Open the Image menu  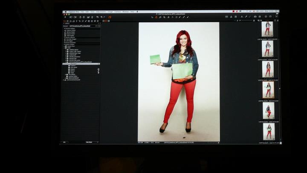[110, 12]
